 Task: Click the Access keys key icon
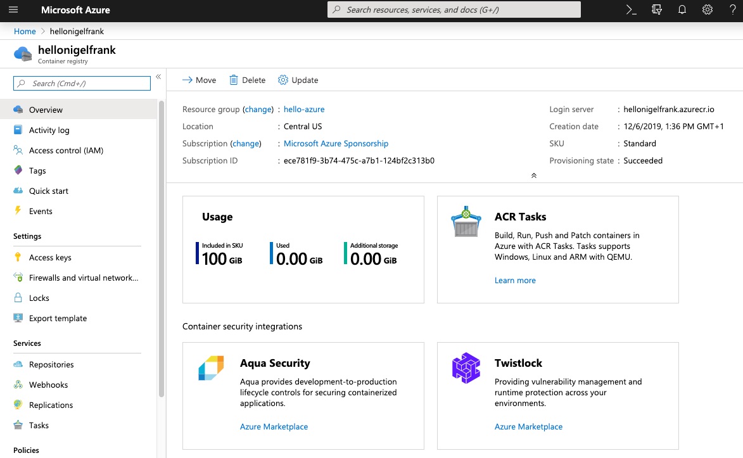pos(18,257)
